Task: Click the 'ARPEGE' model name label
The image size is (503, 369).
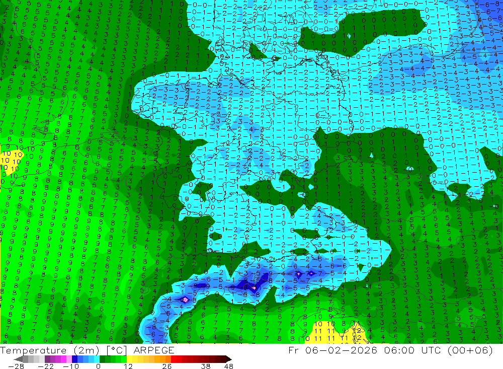Action: point(154,350)
